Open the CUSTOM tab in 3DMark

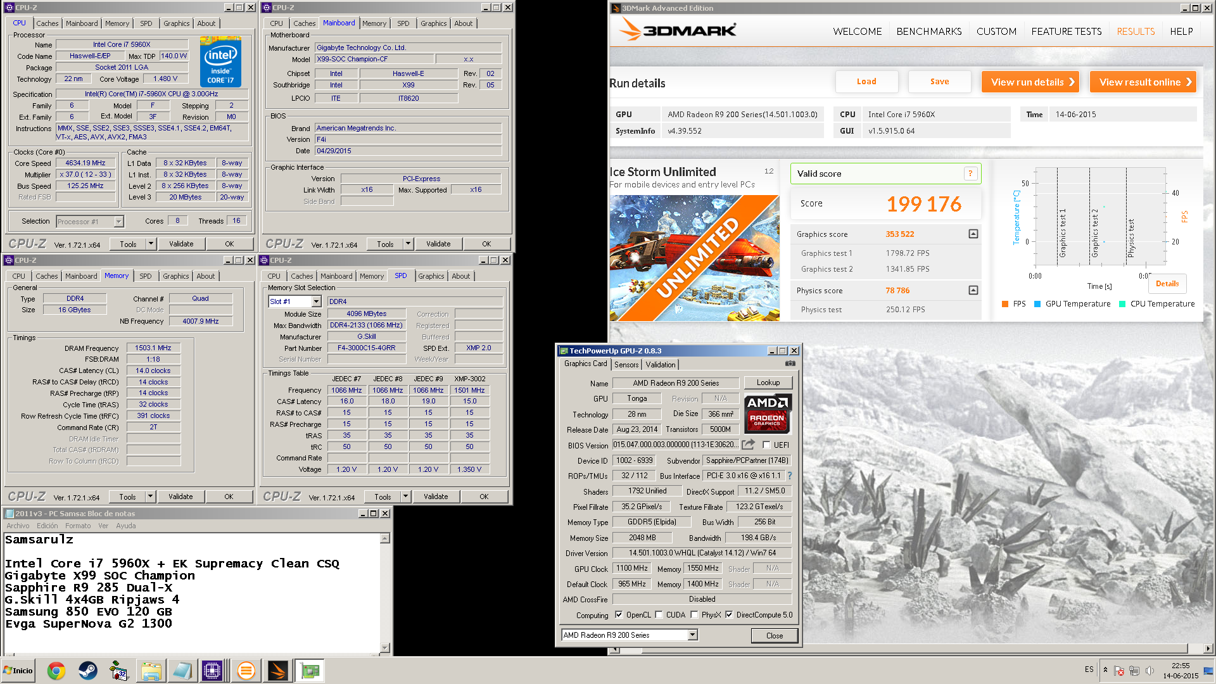pyautogui.click(x=996, y=31)
